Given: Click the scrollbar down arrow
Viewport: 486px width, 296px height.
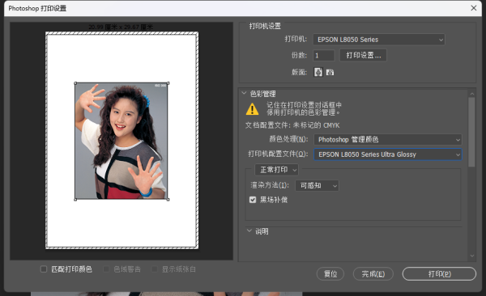Looking at the screenshot, I should 471,256.
